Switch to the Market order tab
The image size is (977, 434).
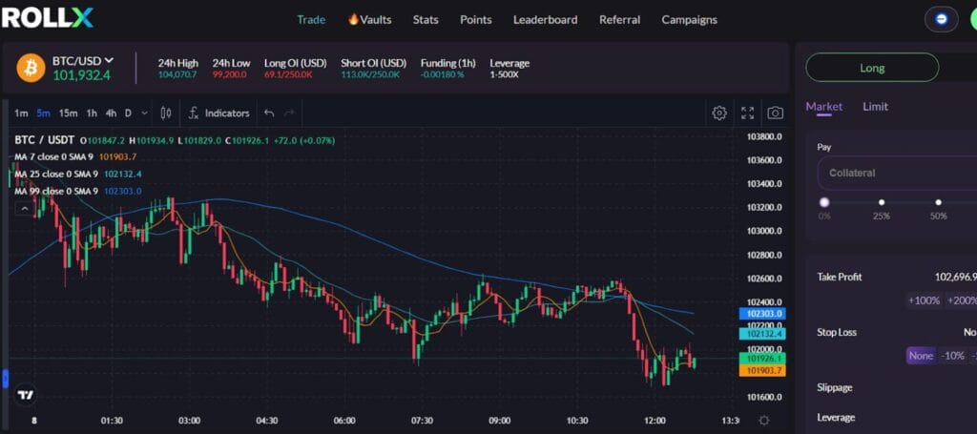pos(823,107)
